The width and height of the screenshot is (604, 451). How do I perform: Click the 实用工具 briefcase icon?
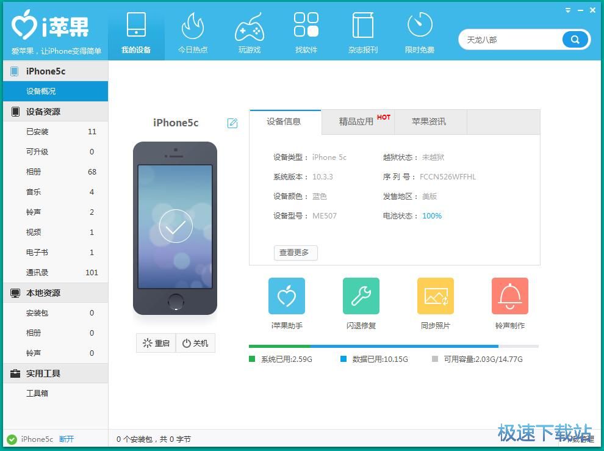15,373
